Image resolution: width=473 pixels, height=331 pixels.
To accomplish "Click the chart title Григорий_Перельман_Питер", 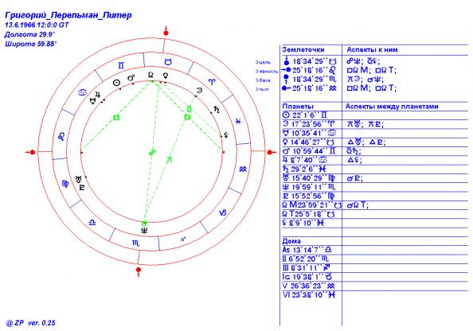I will pyautogui.click(x=68, y=15).
